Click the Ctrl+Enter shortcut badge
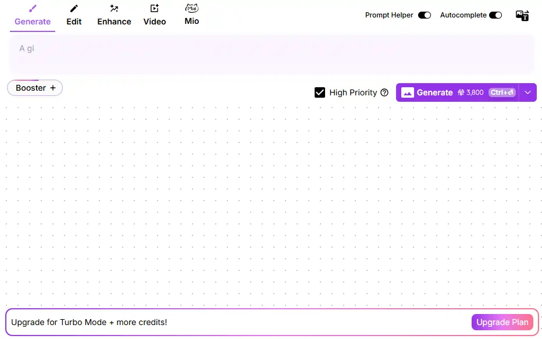Viewport: 542px width, 339px height. point(502,92)
